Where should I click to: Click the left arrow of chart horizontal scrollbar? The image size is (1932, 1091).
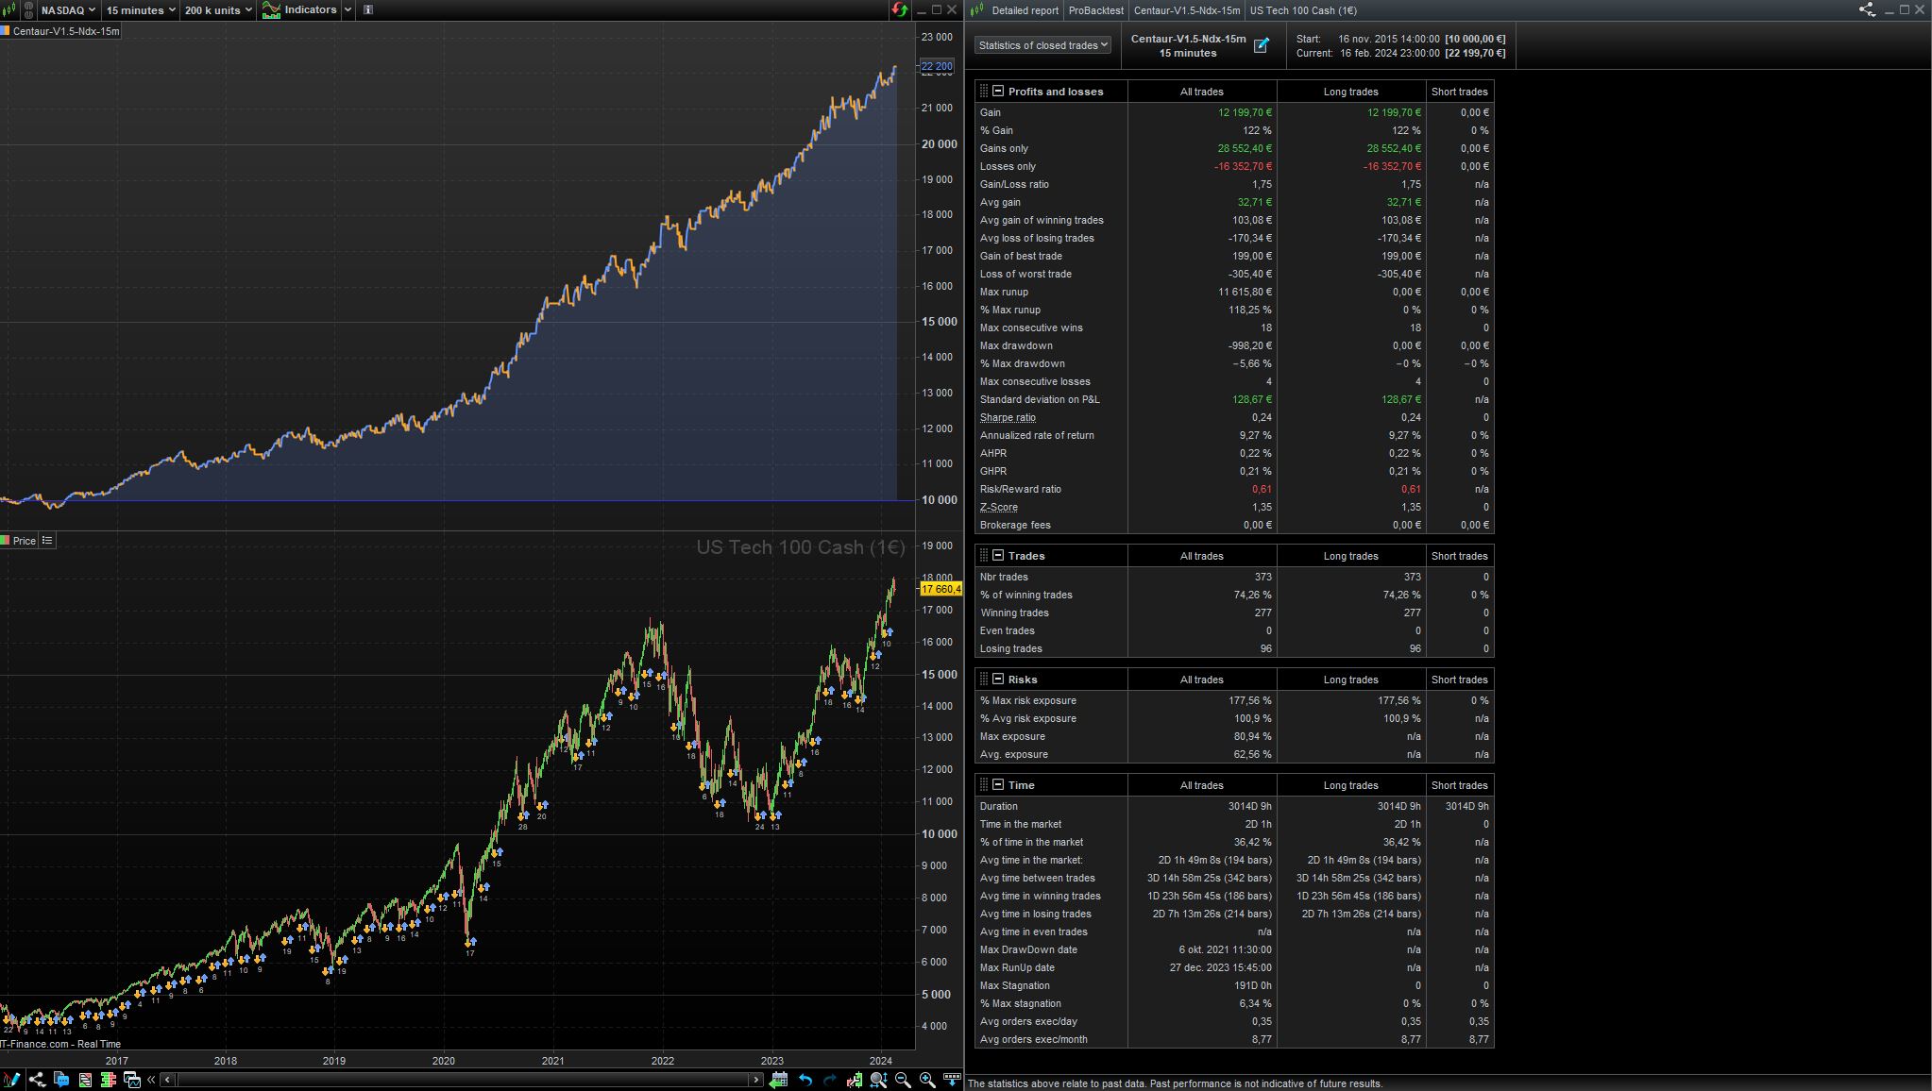pyautogui.click(x=168, y=1080)
